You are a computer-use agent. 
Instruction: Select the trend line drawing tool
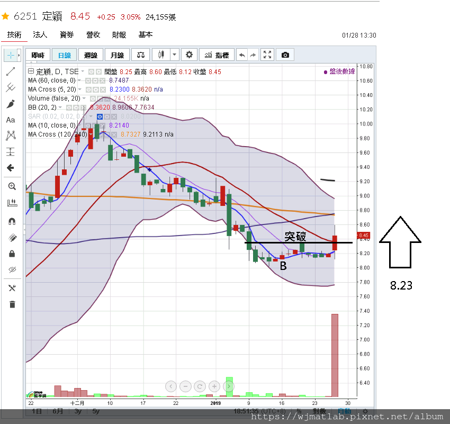point(11,71)
